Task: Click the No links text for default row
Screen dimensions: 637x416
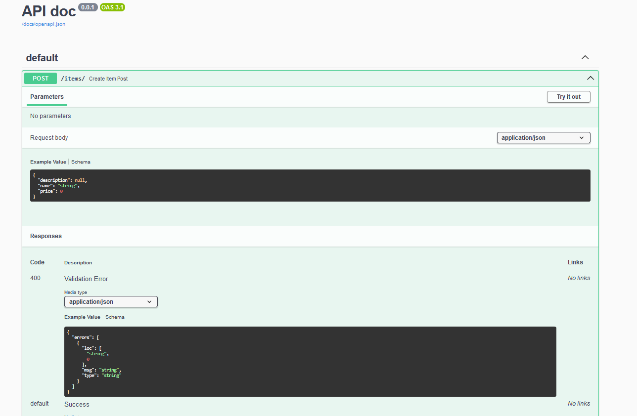Action: pyautogui.click(x=579, y=404)
